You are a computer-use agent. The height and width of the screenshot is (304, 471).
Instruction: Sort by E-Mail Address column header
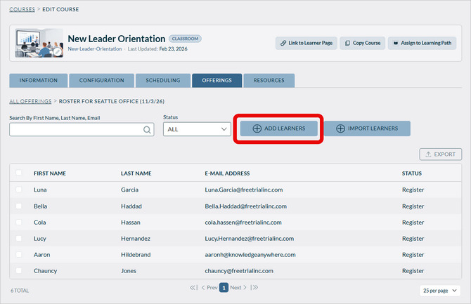click(x=227, y=173)
